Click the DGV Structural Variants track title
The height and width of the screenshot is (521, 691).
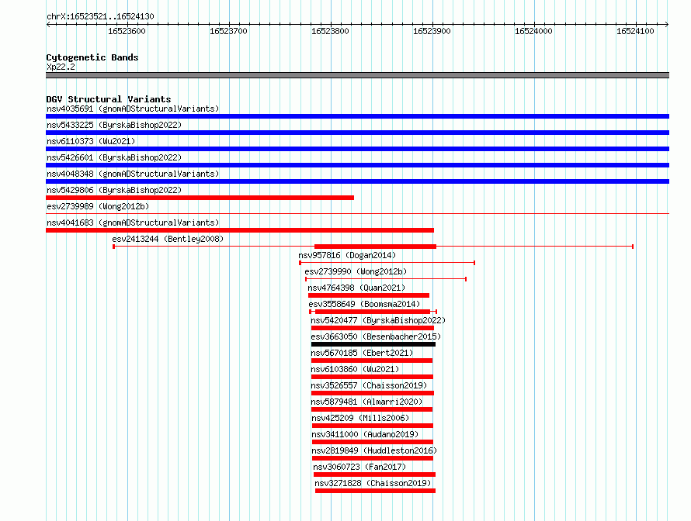pos(109,99)
